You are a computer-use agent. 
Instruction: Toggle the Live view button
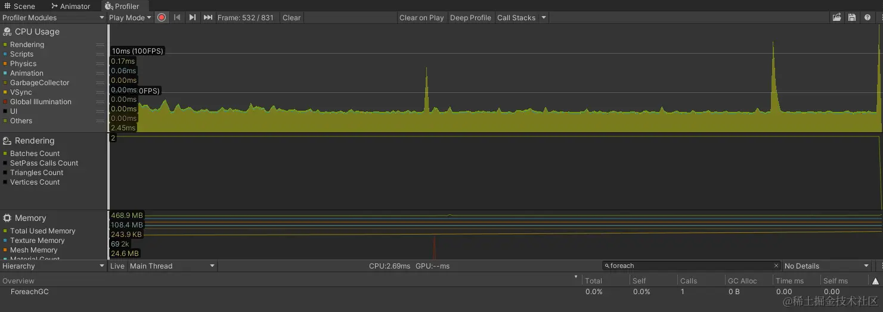click(117, 266)
